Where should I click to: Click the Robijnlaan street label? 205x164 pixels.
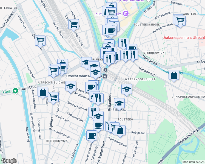138,133
